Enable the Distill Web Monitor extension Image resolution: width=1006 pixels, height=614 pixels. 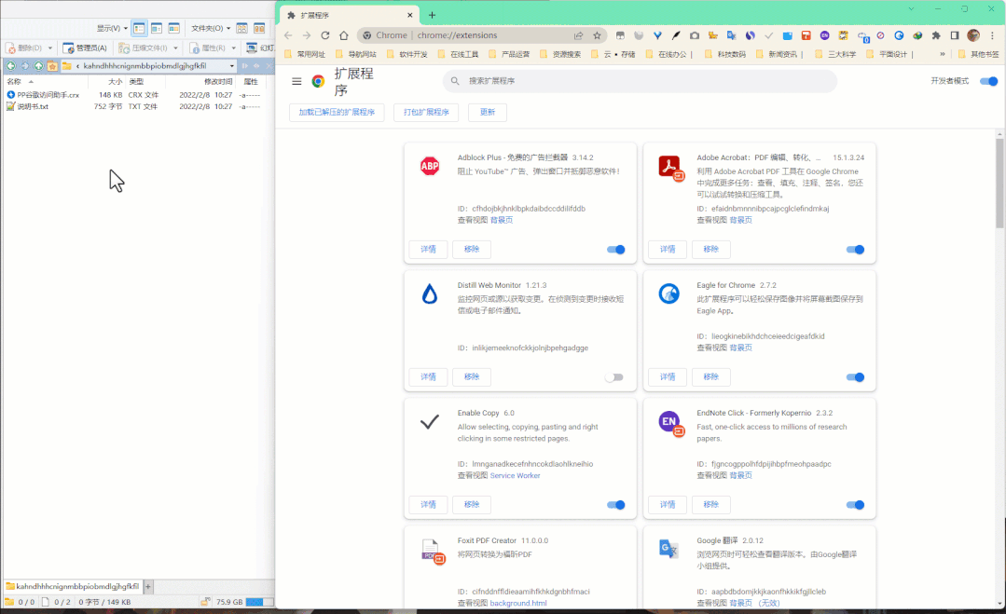point(614,376)
